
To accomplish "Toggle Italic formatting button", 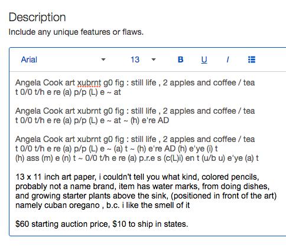I will (227, 60).
